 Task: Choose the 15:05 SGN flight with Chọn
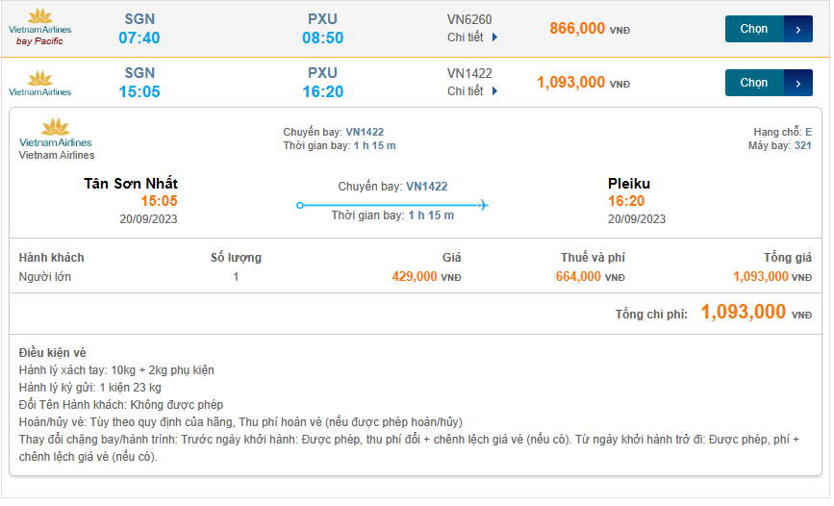pyautogui.click(x=755, y=83)
